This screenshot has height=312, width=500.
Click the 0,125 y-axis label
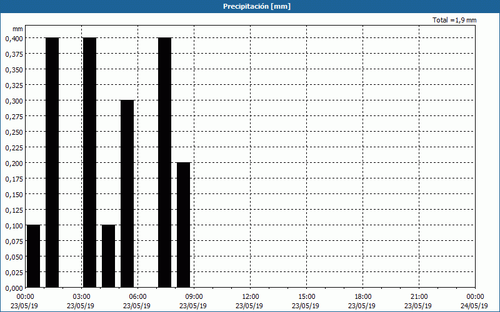tap(14, 210)
